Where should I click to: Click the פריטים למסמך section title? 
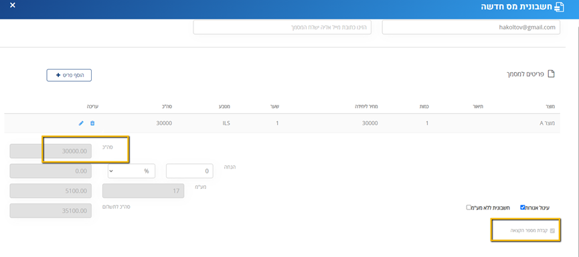tap(525, 74)
